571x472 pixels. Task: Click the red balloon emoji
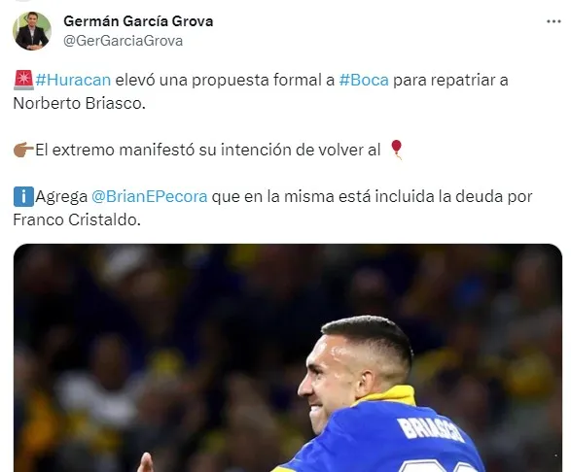[396, 150]
